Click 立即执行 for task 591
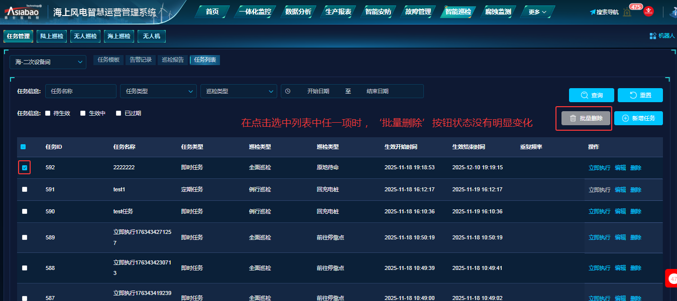 click(x=599, y=190)
